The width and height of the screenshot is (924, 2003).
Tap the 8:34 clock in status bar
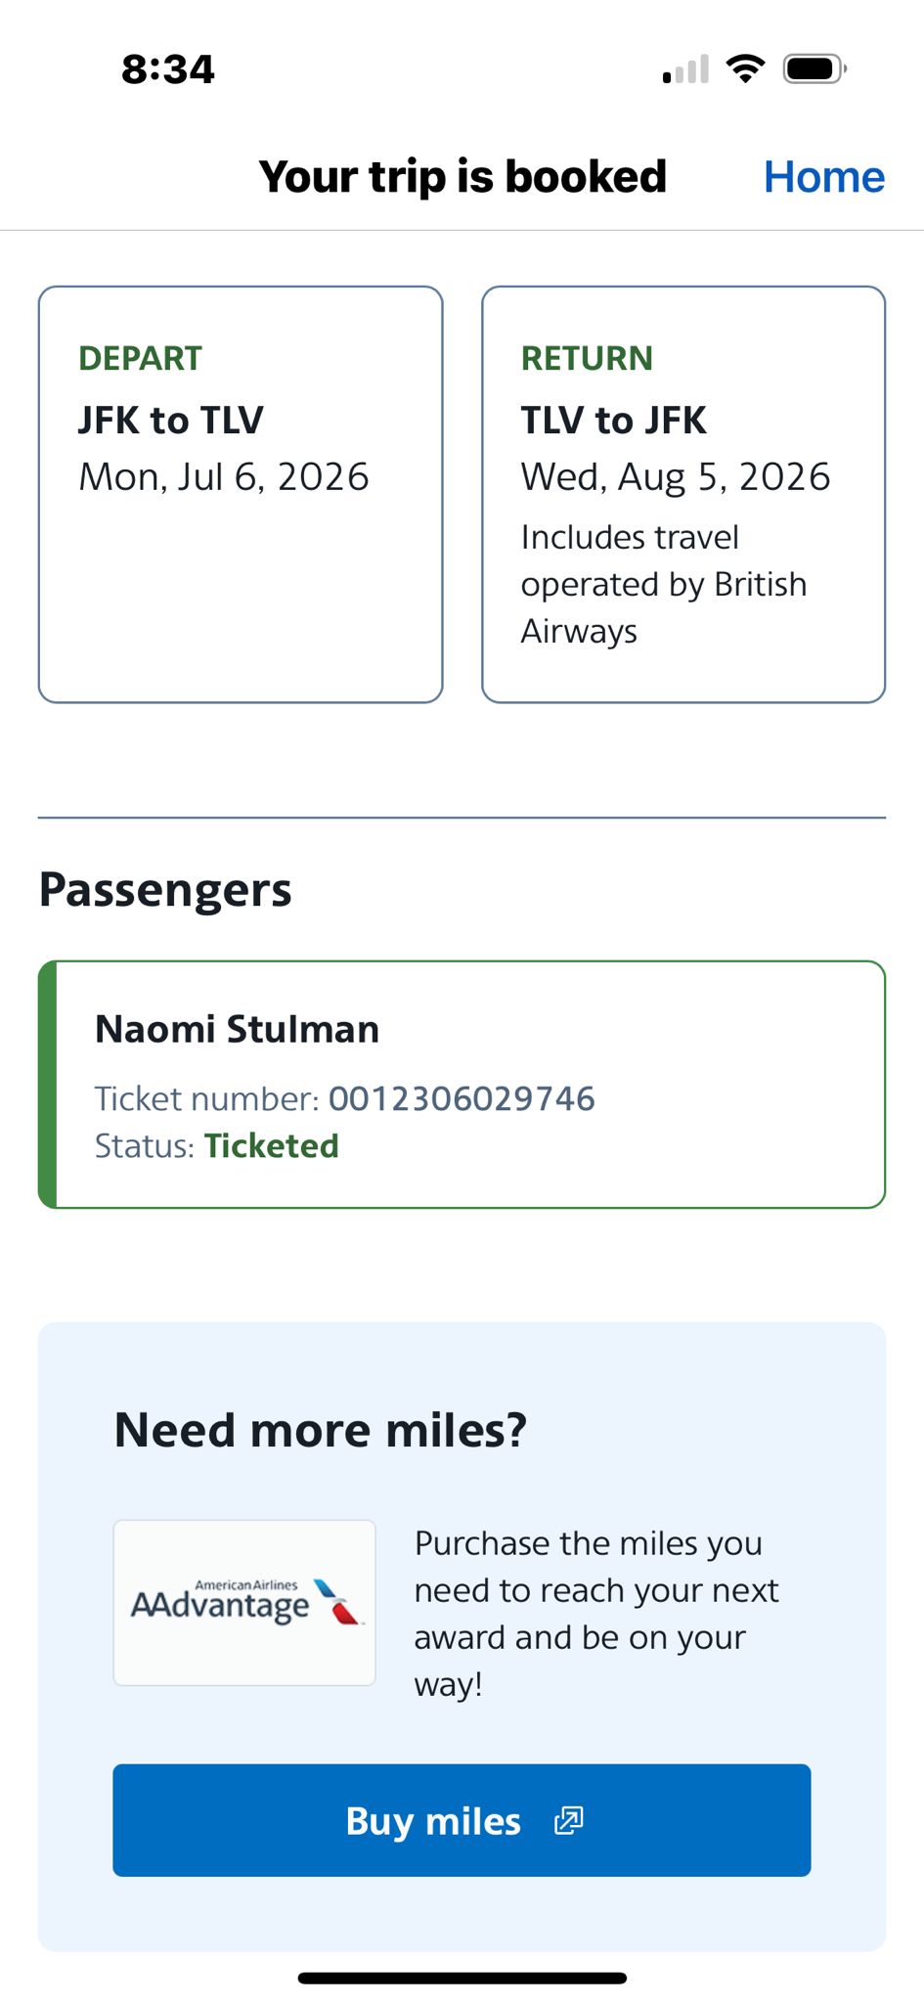tap(168, 69)
